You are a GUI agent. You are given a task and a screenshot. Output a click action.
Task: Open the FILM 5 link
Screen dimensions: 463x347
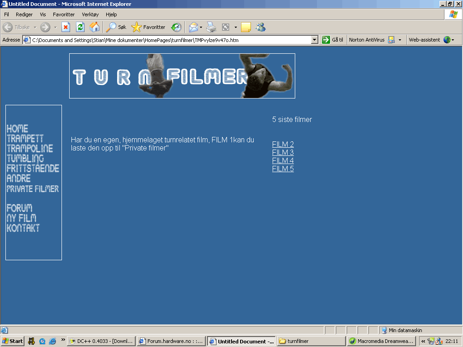coord(283,169)
